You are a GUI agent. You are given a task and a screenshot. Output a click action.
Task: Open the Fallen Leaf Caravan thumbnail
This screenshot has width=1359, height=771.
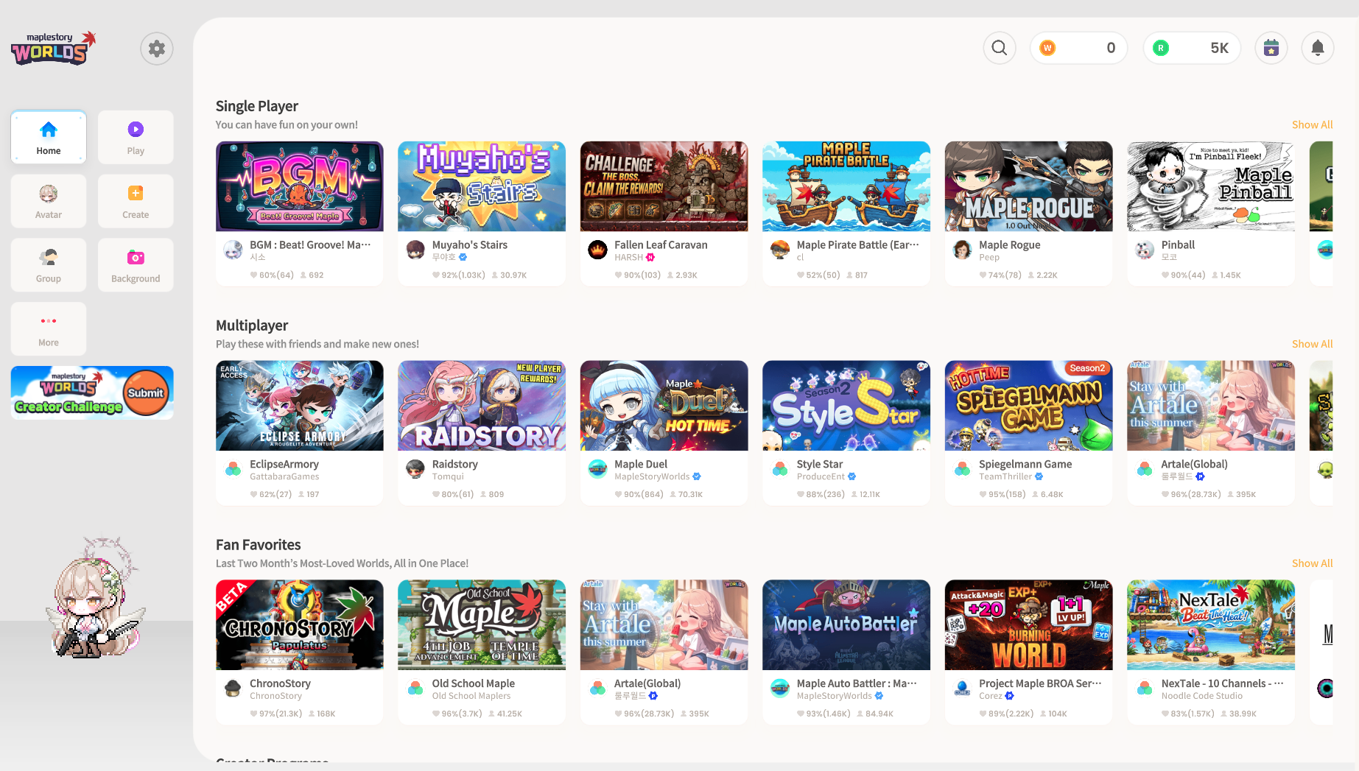coord(664,186)
